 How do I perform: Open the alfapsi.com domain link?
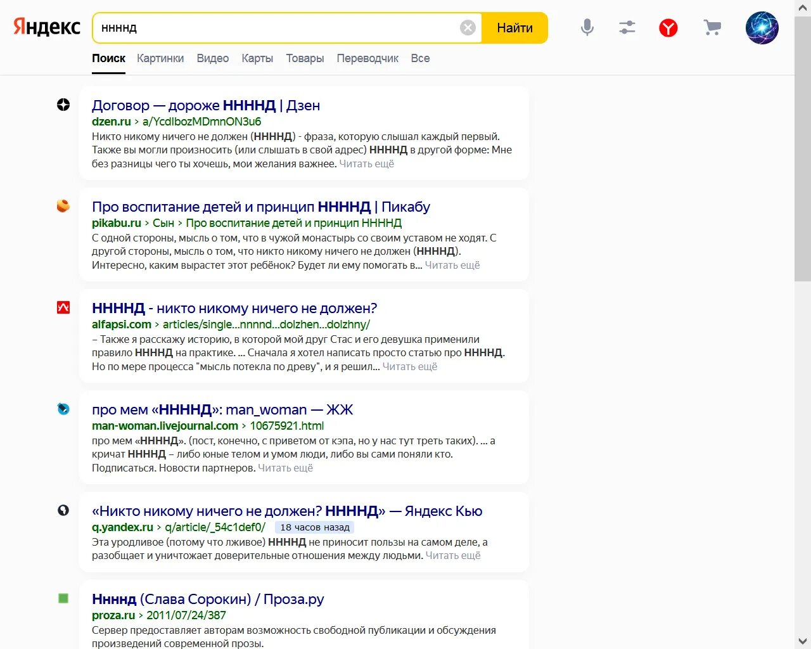coord(122,324)
